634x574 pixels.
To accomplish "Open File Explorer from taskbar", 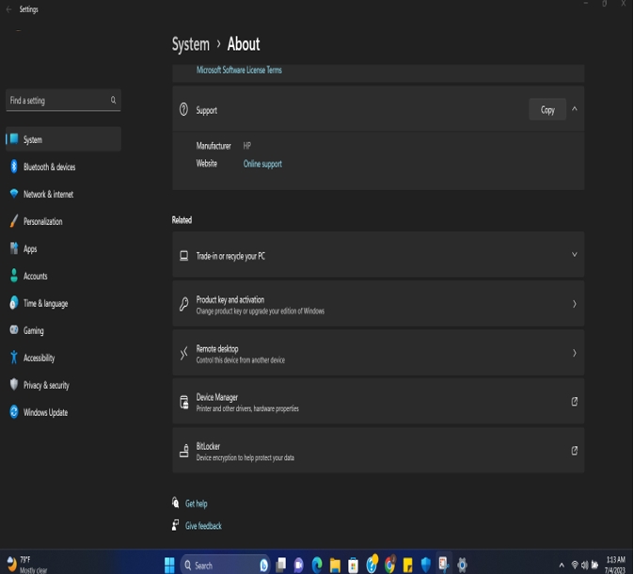I will pos(335,566).
